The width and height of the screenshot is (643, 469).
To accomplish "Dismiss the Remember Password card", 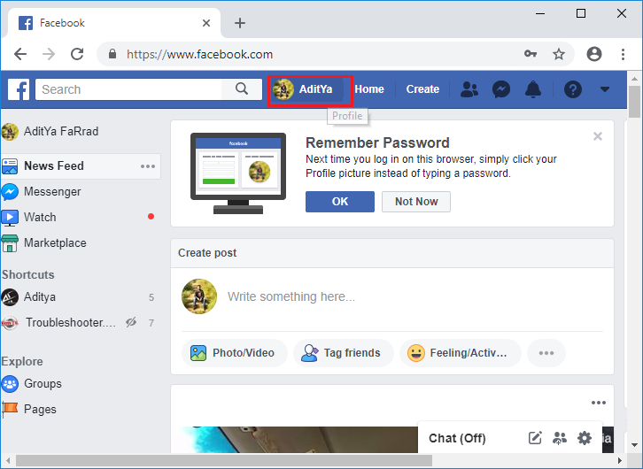I will [598, 136].
